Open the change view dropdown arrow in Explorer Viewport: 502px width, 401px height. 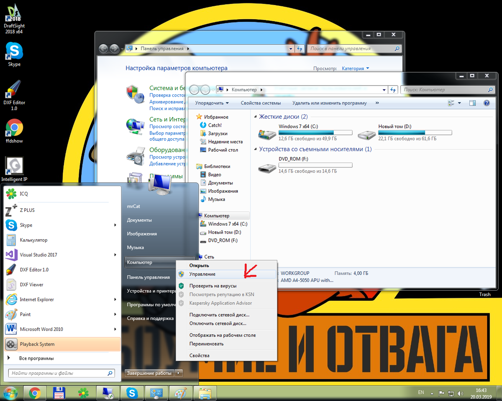click(459, 103)
